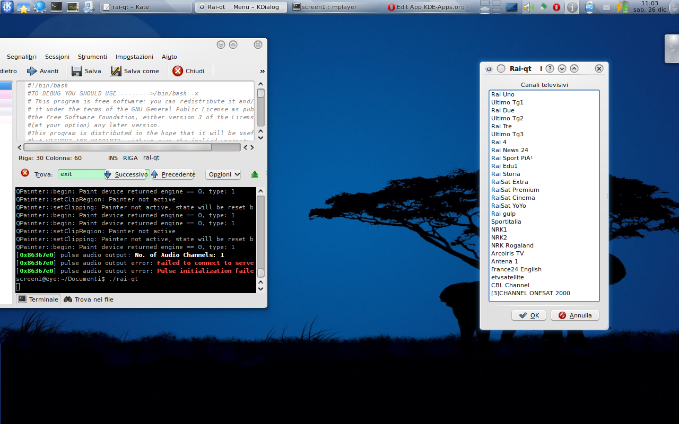Click Annulla in the Rai-qt dialog
This screenshot has height=424, width=679.
point(575,315)
